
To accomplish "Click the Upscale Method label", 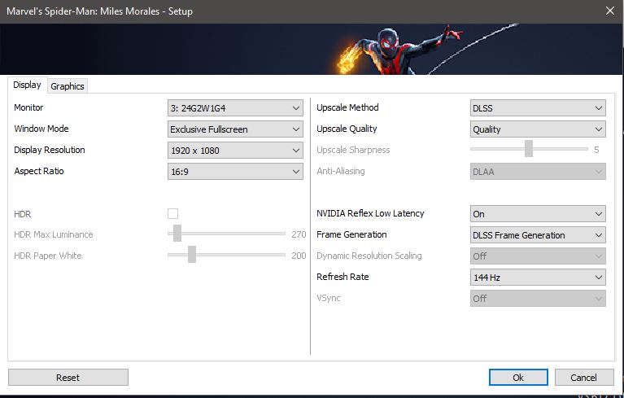I will (x=347, y=107).
